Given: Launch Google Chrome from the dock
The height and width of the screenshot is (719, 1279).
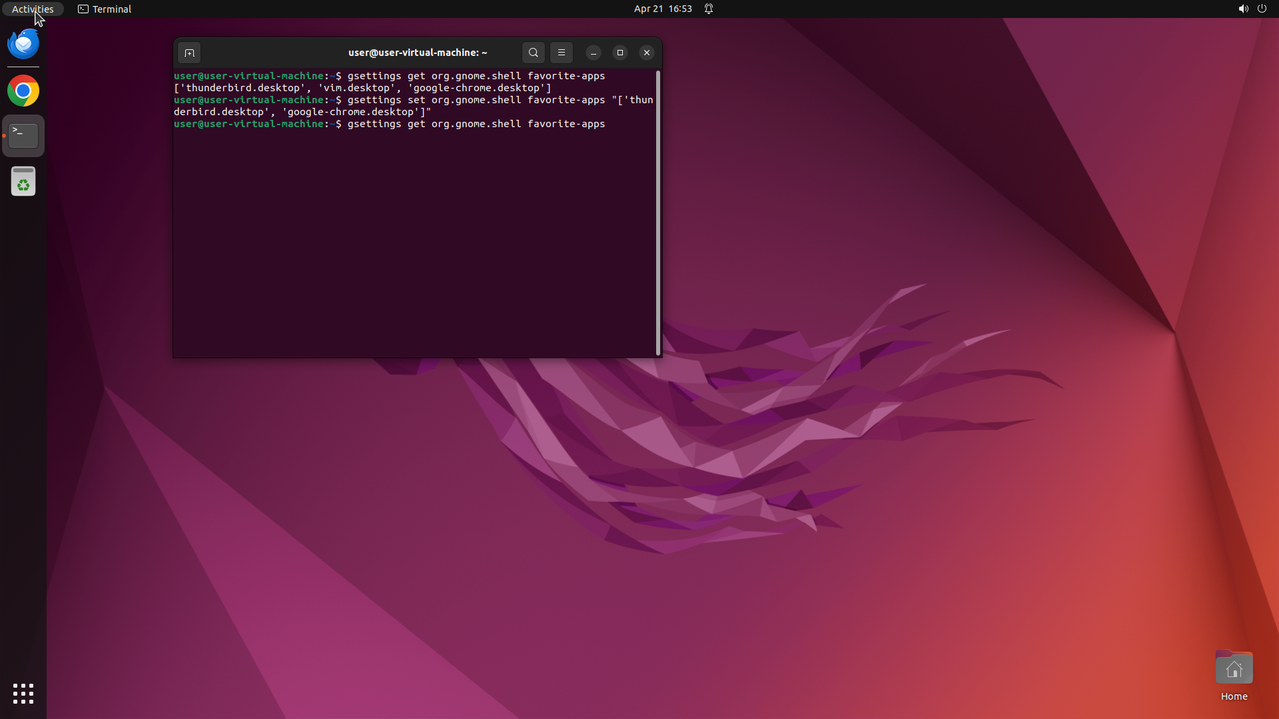Looking at the screenshot, I should 23,91.
